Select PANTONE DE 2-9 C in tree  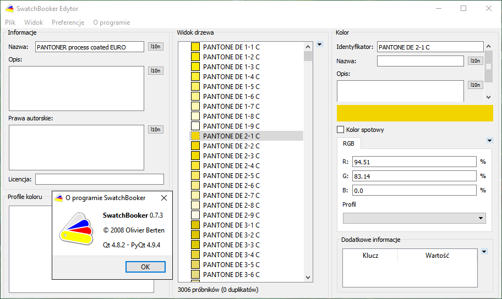231,215
